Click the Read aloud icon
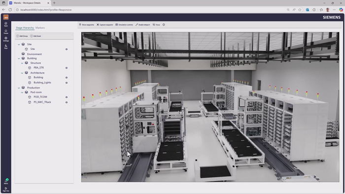345x194 pixels. [294, 10]
